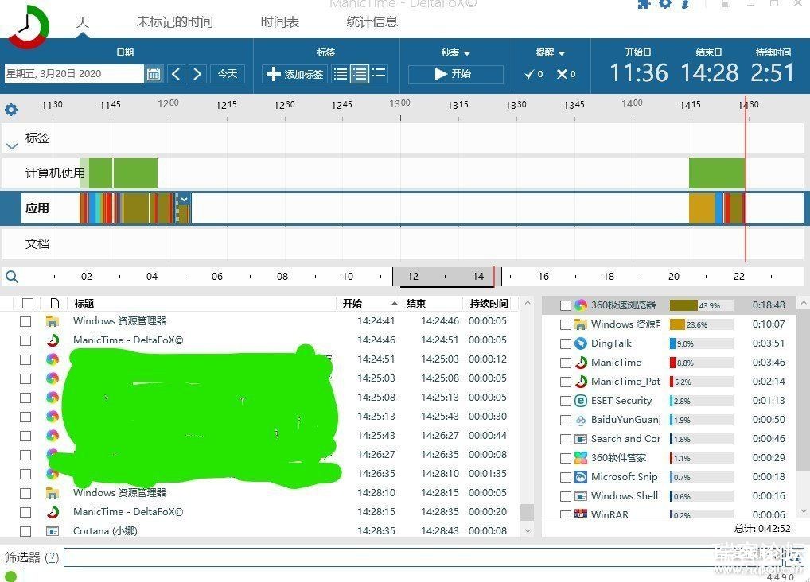Go to the next day arrow
Viewport: 810px width, 582px height.
coord(198,74)
